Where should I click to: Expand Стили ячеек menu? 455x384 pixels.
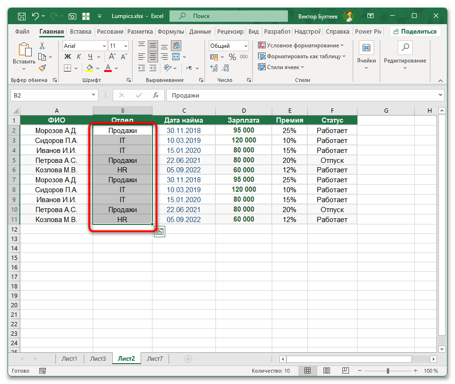click(x=281, y=67)
